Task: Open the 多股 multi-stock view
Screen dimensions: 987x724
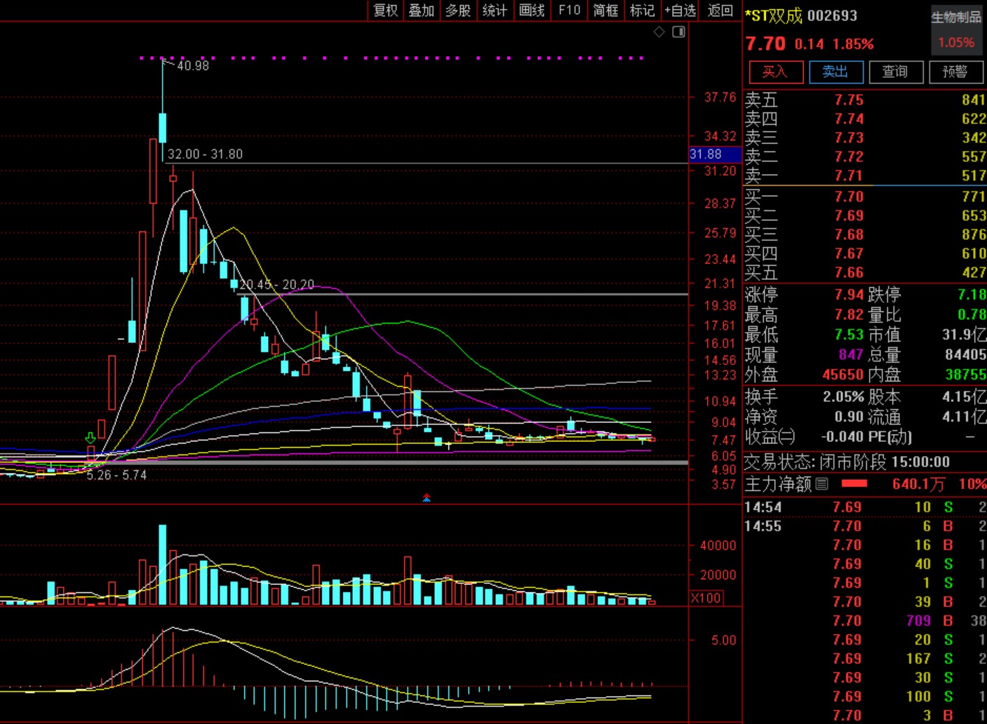Action: click(458, 11)
